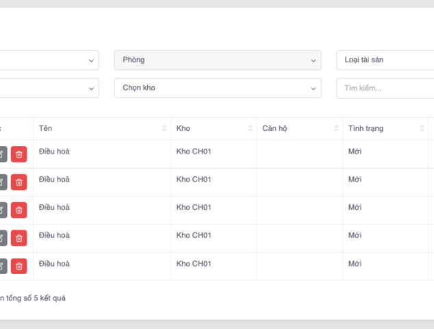Click the Tên column header label
The image size is (434, 329).
[x=46, y=129]
